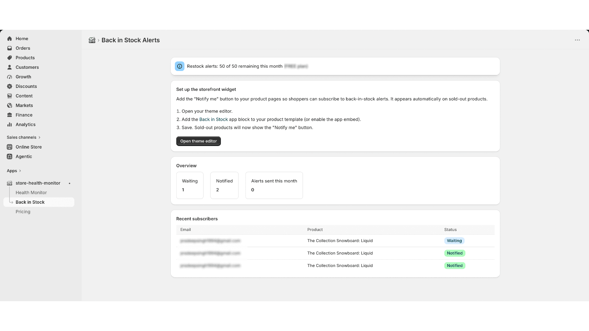Click the Notified overview card
This screenshot has height=331, width=589.
224,185
